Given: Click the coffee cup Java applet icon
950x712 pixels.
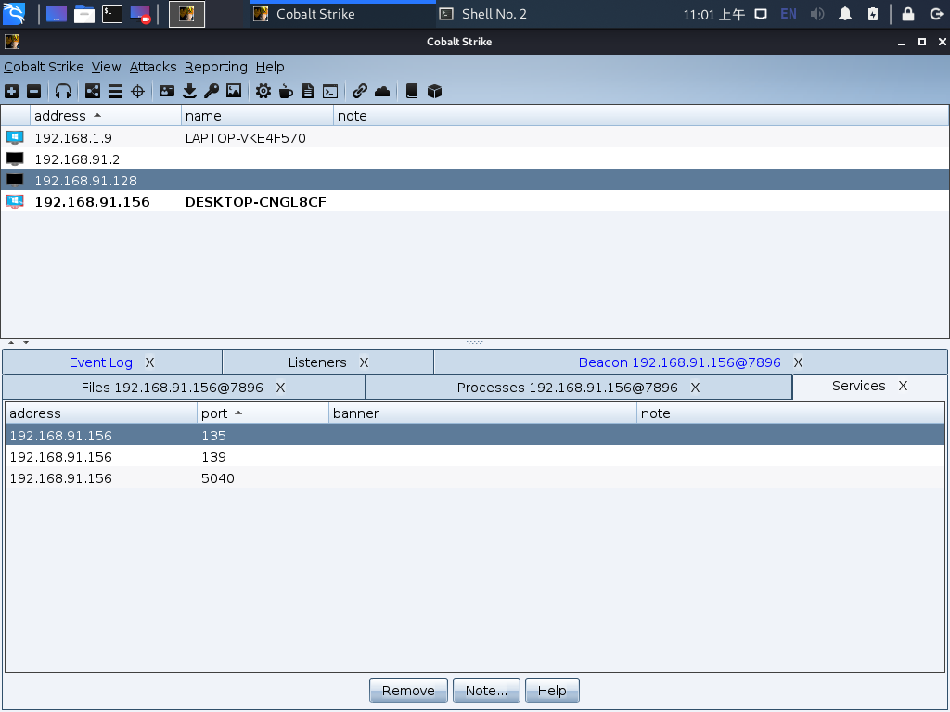Looking at the screenshot, I should pos(286,91).
